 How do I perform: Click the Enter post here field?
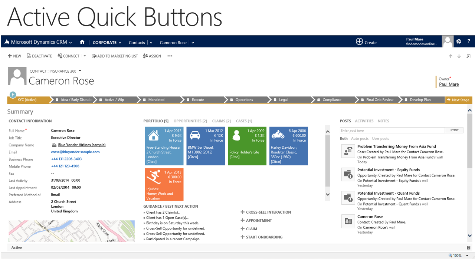392,131
